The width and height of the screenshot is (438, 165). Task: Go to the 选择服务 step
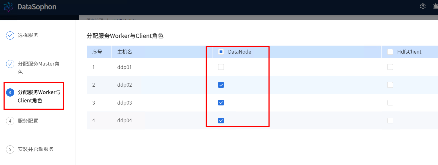tap(28, 35)
